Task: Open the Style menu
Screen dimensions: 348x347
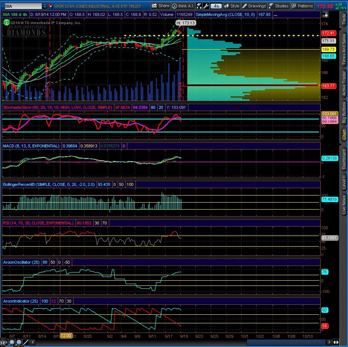Action: (232, 6)
